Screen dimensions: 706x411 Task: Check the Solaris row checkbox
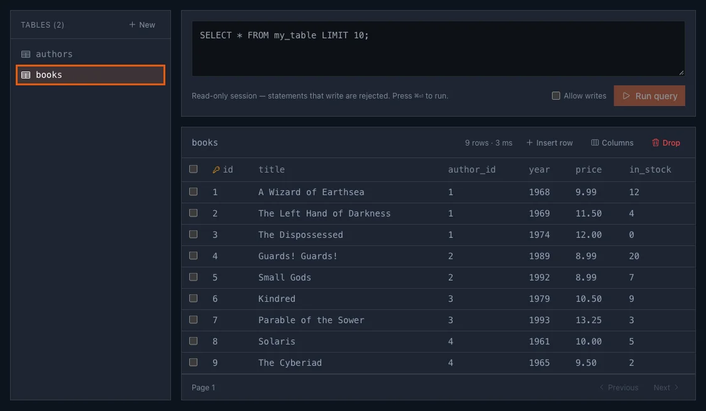point(193,341)
